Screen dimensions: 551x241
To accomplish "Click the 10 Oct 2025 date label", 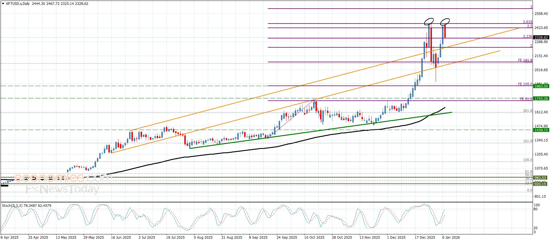I will point(314,237).
